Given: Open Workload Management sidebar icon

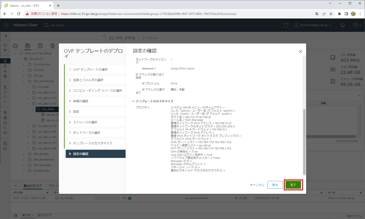Looking at the screenshot, I should coord(5,71).
